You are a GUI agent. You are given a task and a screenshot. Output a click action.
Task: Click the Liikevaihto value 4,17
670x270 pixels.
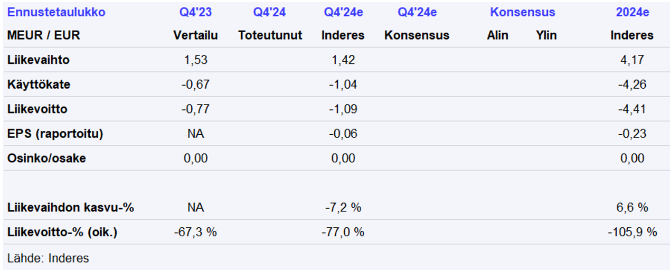click(632, 60)
